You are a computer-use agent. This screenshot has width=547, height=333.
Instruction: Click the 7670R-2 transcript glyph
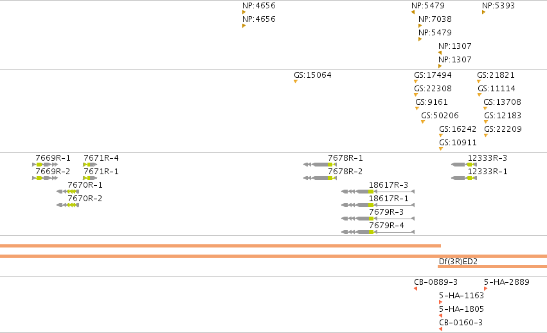(x=68, y=205)
